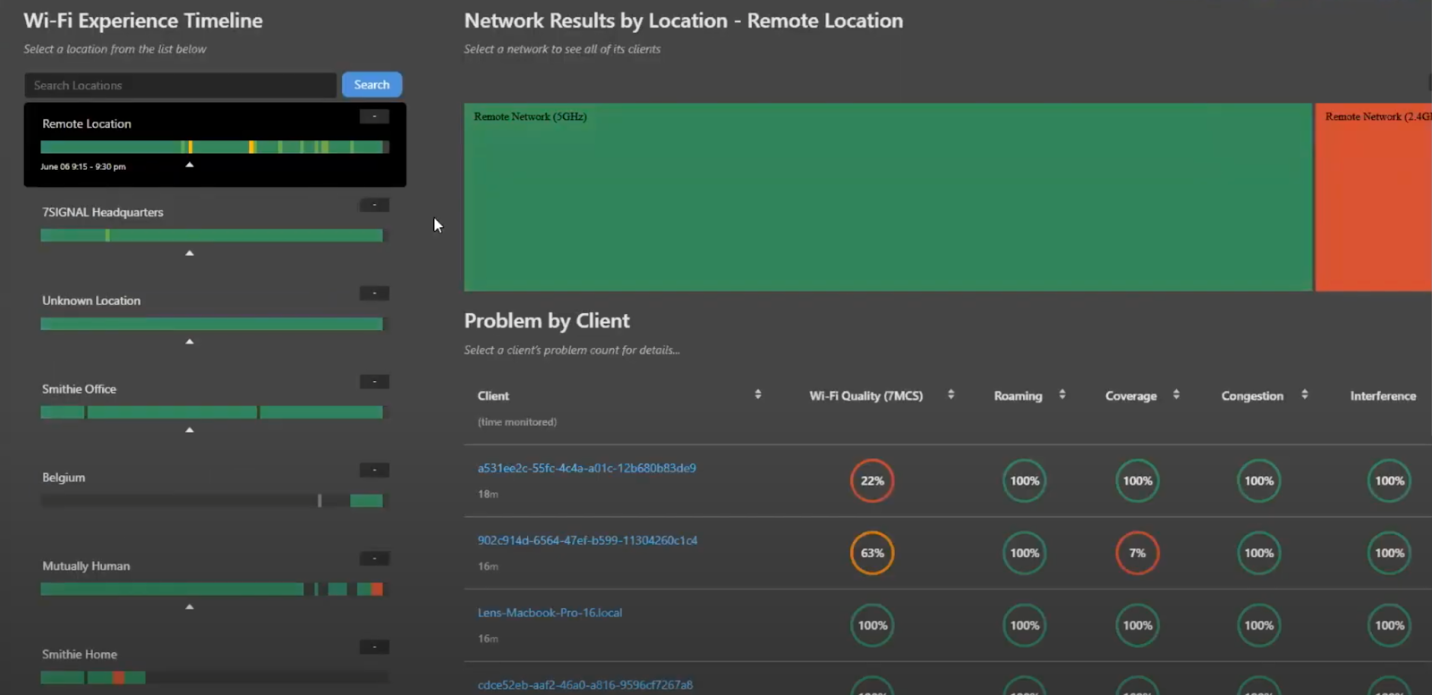
Task: Click the Search Locations input field
Action: point(180,85)
